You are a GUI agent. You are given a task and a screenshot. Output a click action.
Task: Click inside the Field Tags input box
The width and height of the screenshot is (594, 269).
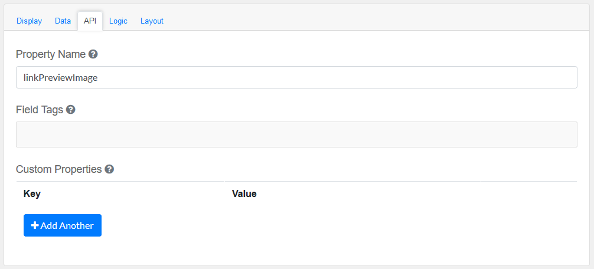pyautogui.click(x=296, y=134)
